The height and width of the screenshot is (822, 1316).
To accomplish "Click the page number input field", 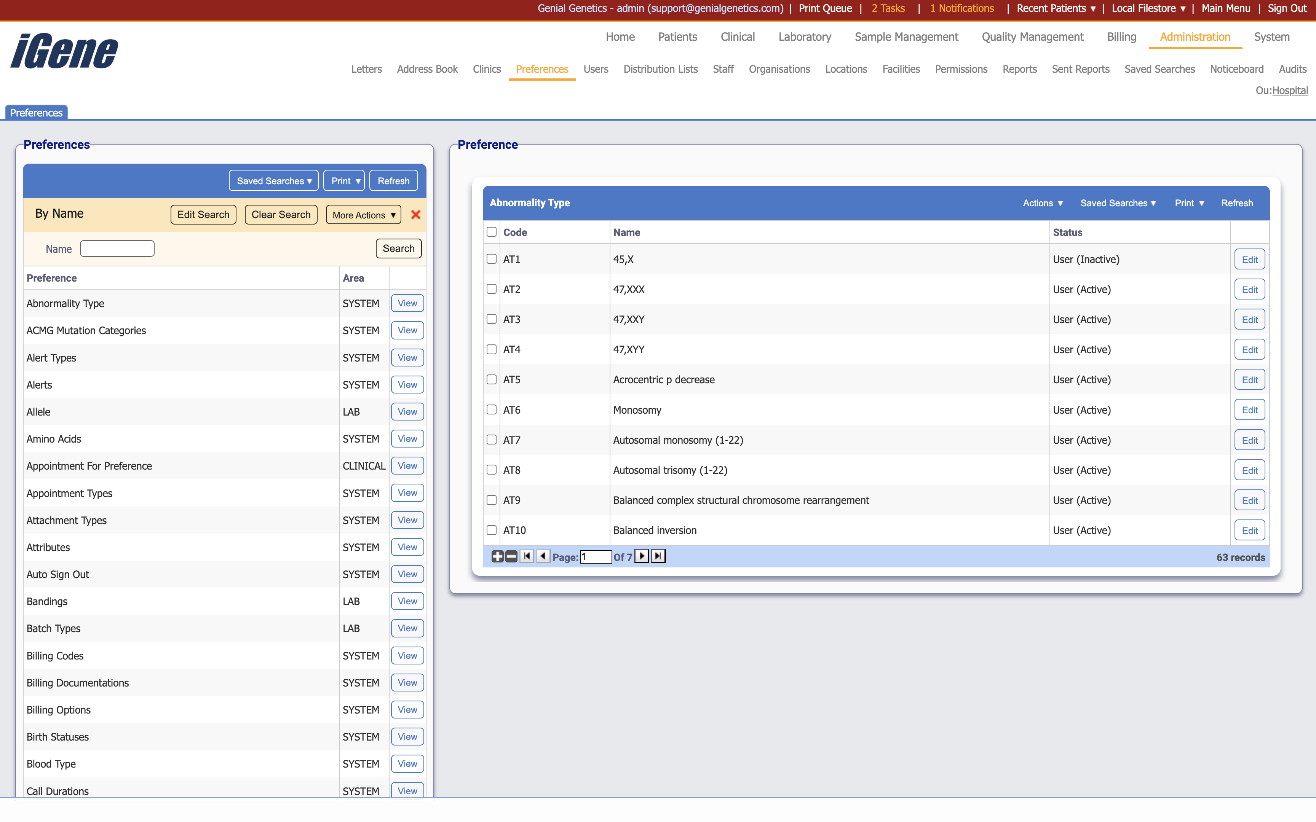I will click(x=596, y=556).
